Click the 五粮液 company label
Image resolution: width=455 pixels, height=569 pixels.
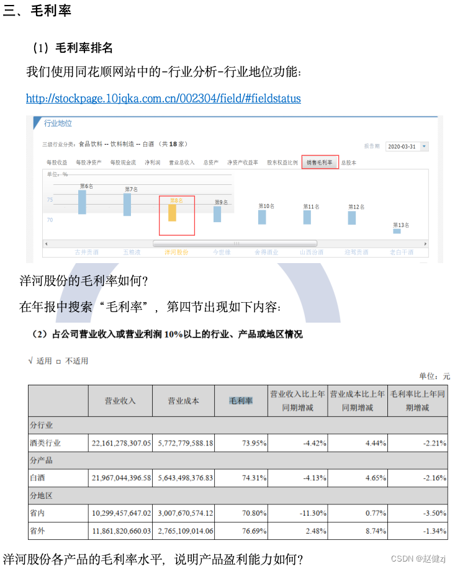132,252
